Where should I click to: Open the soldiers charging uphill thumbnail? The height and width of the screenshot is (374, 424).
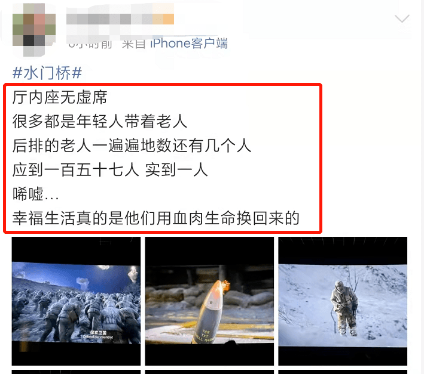point(76,301)
